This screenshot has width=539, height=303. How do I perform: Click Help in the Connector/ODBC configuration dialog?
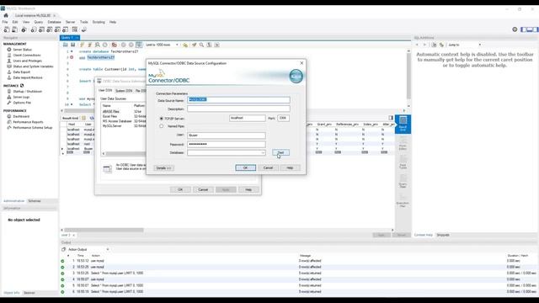point(290,167)
